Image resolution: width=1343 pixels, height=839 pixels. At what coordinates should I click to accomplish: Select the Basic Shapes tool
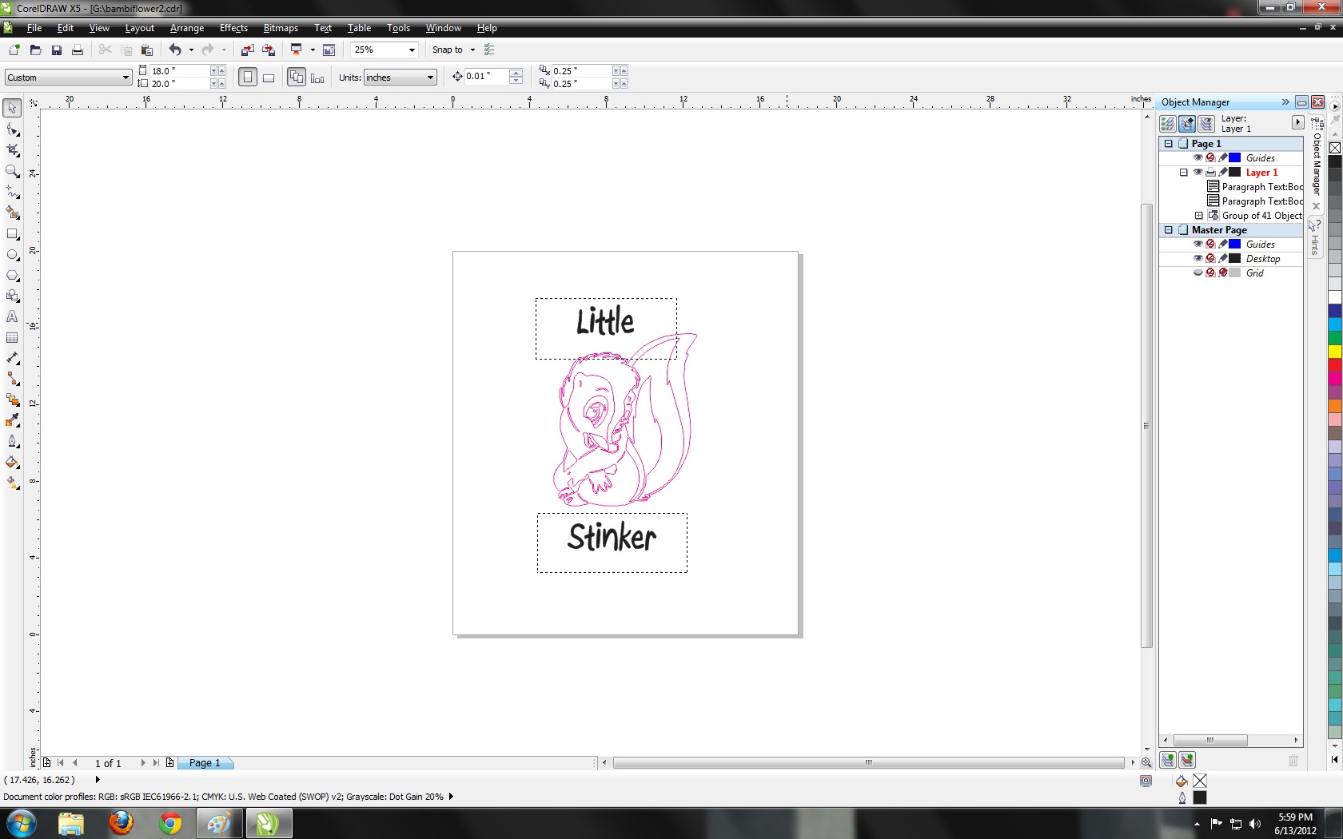pyautogui.click(x=12, y=296)
